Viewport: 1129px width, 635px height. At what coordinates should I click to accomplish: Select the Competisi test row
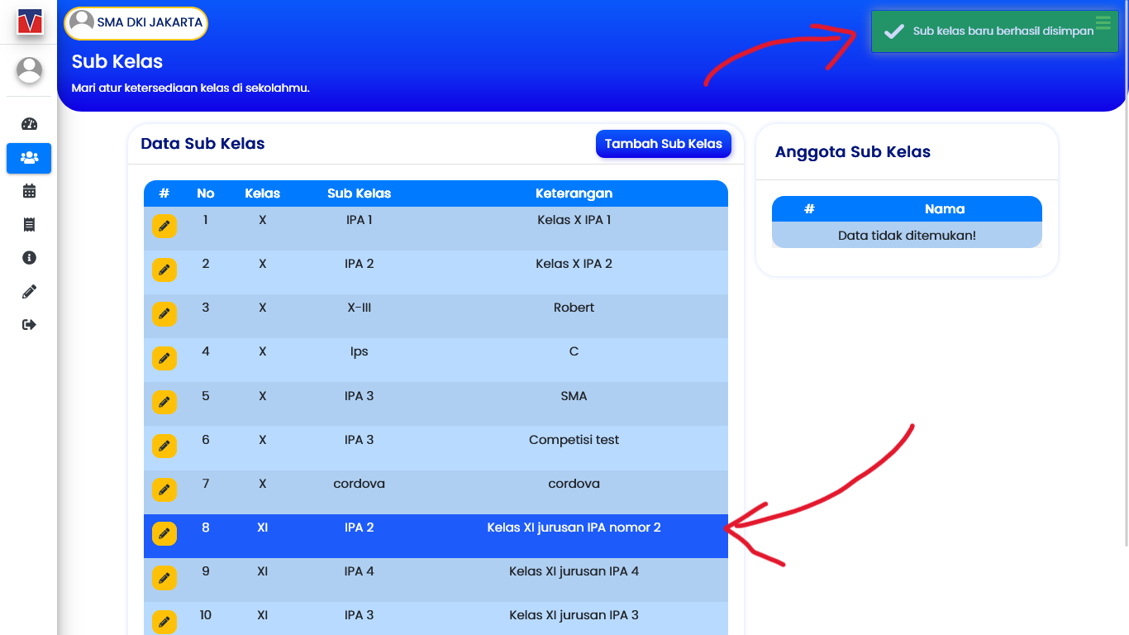pos(574,440)
